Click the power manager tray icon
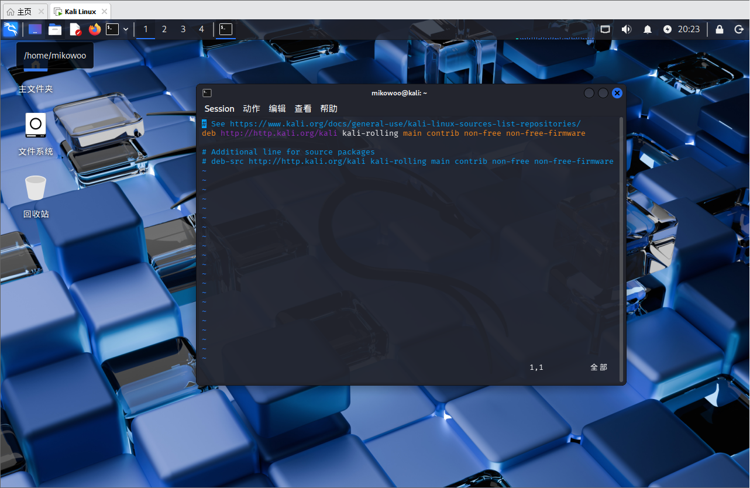The height and width of the screenshot is (488, 750). click(668, 29)
